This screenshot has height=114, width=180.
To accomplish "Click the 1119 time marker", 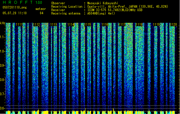I will (x=156, y=25).
